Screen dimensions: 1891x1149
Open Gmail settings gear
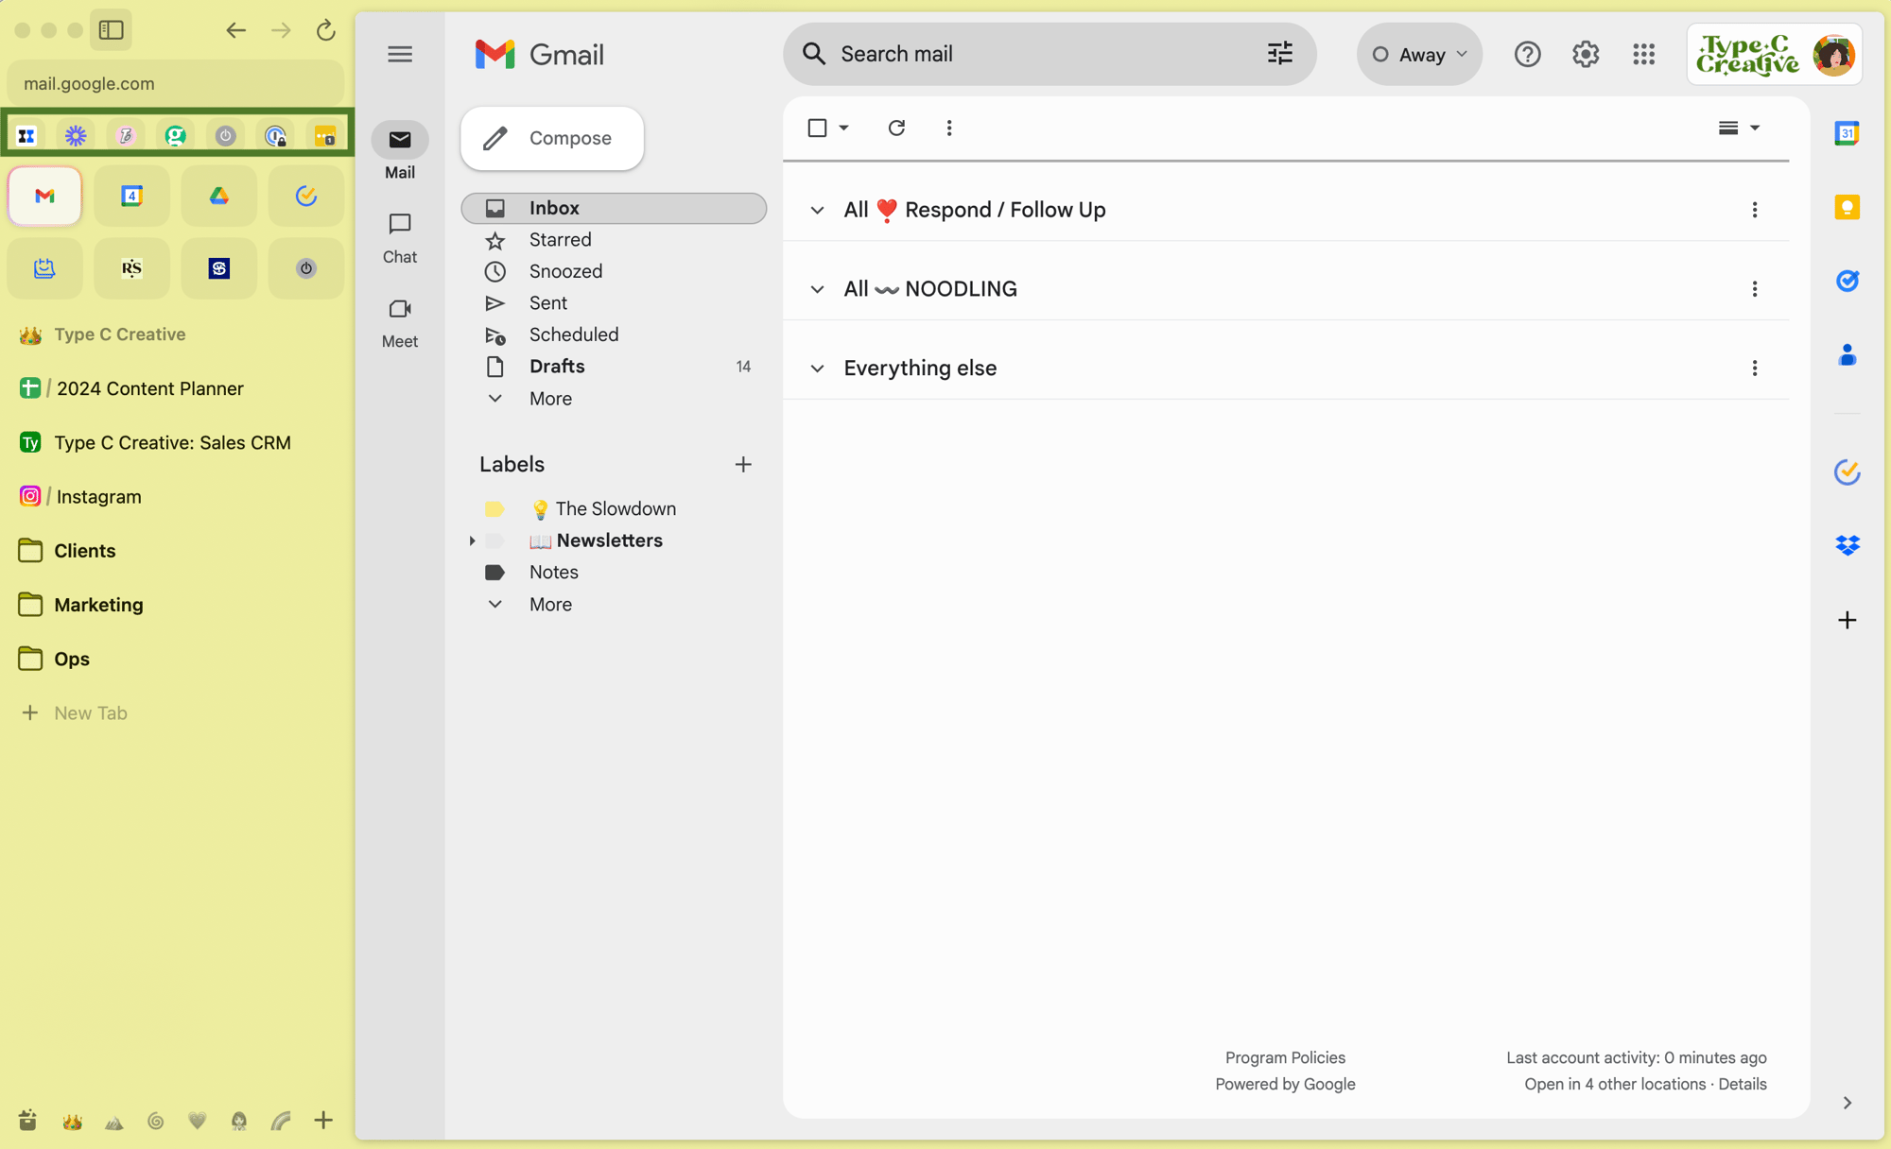1586,54
